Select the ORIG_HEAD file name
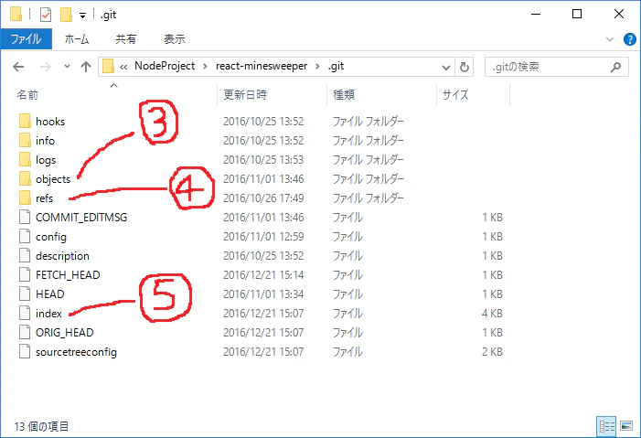Viewport: 641px width, 438px height. coord(65,333)
